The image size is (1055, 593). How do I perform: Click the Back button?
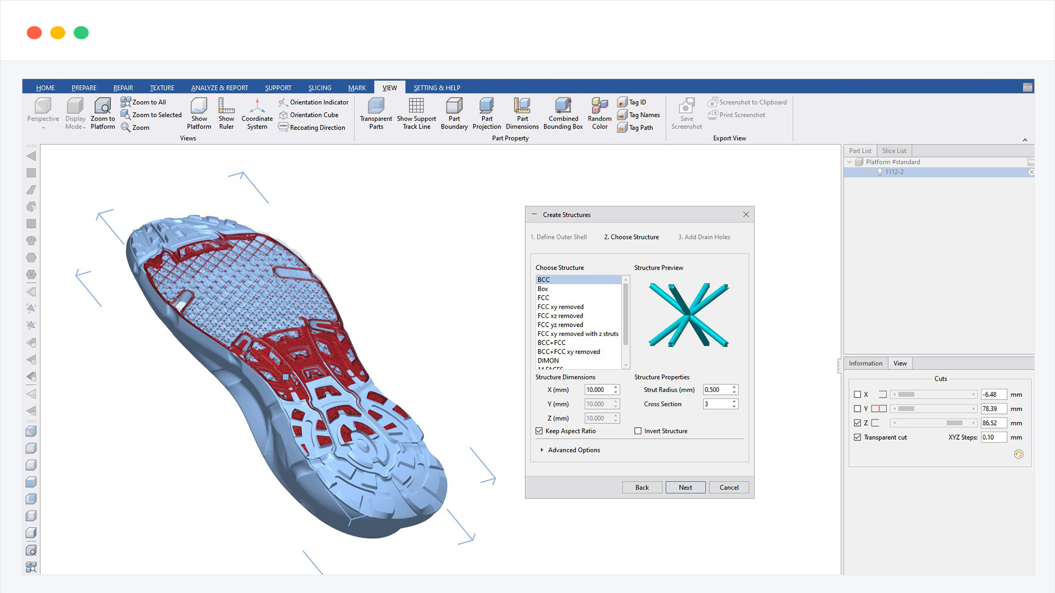point(642,488)
